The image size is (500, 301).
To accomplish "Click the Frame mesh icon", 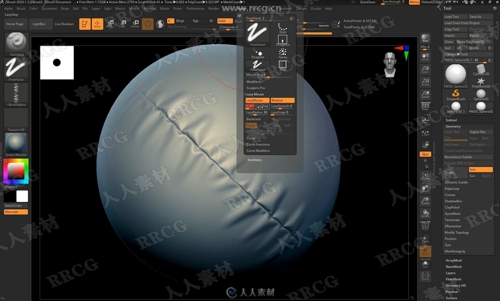I will (x=425, y=176).
